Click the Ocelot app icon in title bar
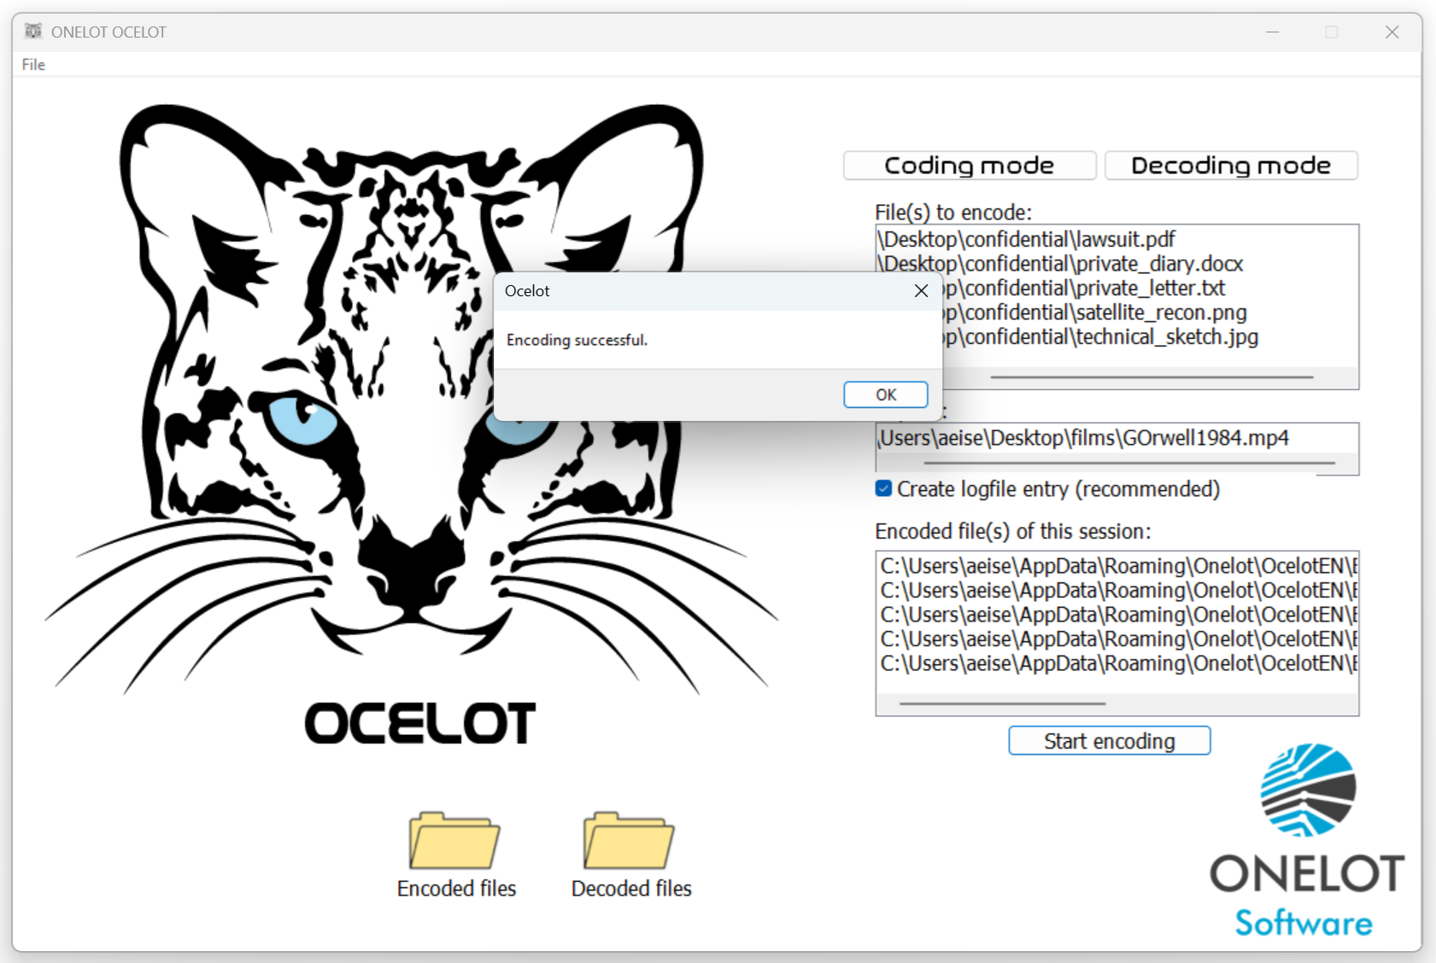 tap(34, 31)
